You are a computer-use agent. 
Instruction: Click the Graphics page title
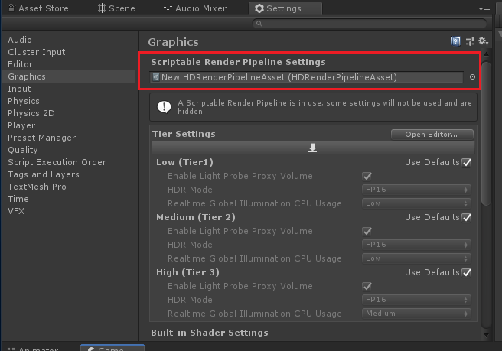[x=173, y=42]
